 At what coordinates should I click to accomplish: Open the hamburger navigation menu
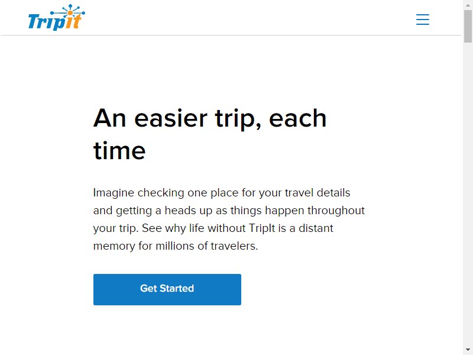423,20
